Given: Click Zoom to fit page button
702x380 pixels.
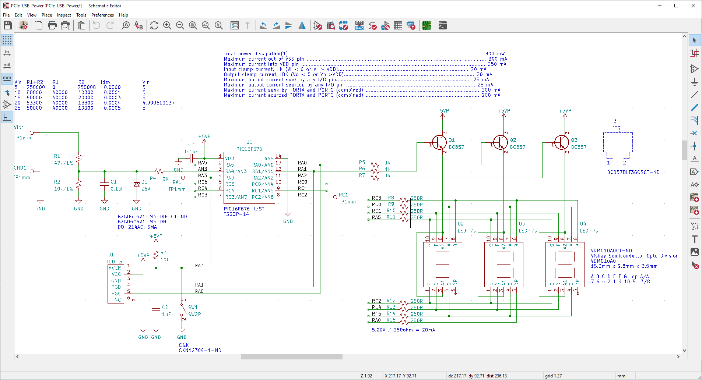Looking at the screenshot, I should (193, 25).
